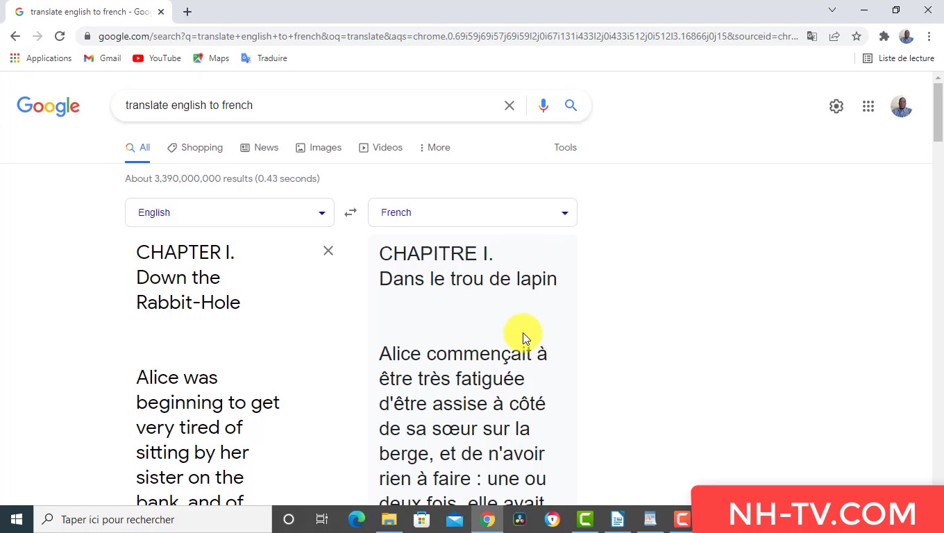Open the Chrome three-dot menu
944x533 pixels.
pyautogui.click(x=929, y=36)
